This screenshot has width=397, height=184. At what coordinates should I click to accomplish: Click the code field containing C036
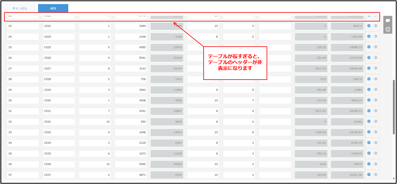(x=59, y=163)
